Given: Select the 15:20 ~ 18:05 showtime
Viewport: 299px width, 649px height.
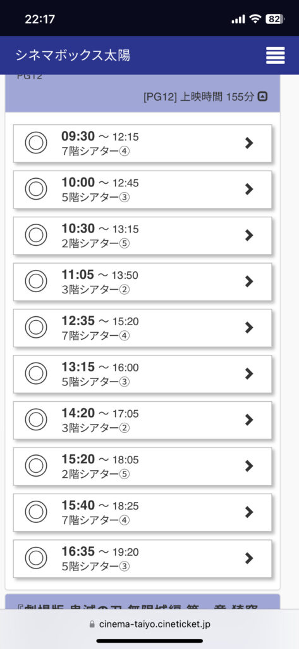Looking at the screenshot, I should [142, 466].
